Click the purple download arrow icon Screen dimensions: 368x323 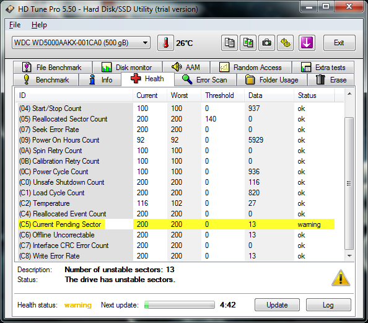click(307, 43)
